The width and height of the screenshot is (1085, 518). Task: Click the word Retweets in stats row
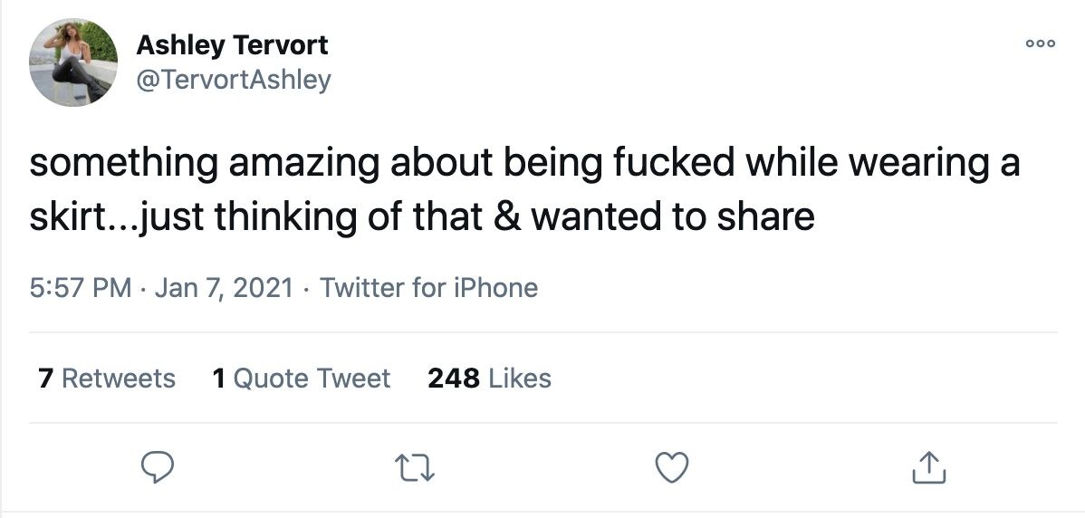click(119, 378)
